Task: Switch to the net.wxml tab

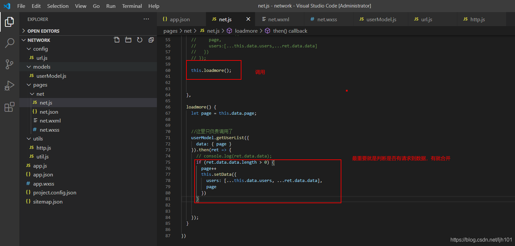Action: [279, 19]
